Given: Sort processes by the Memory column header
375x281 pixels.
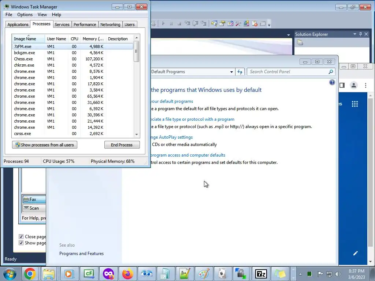Looking at the screenshot, I should (93, 39).
